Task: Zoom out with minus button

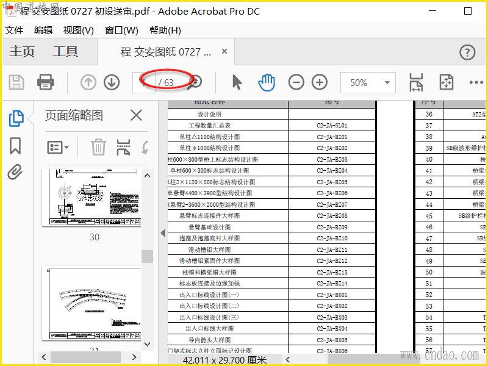Action: point(296,82)
